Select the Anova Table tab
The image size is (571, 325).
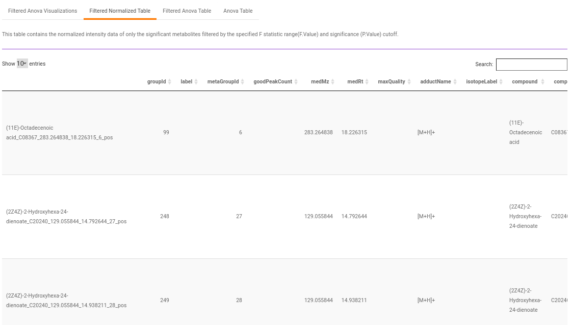click(x=238, y=11)
